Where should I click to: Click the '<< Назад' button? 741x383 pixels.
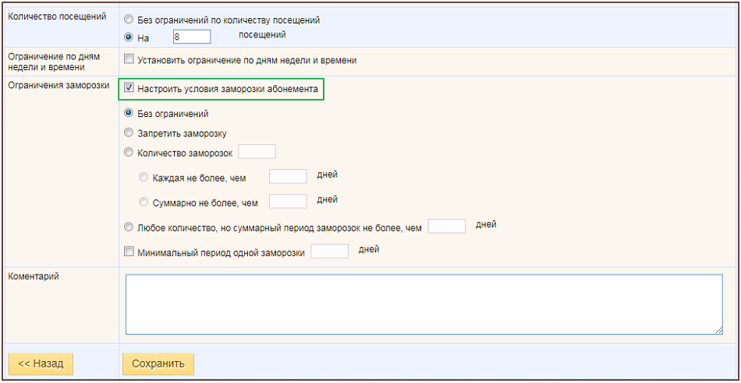pos(41,363)
